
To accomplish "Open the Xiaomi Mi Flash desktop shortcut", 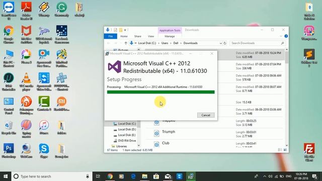I will coord(61,104).
